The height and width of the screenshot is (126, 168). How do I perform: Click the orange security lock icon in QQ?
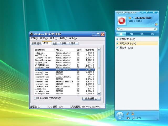[133, 113]
